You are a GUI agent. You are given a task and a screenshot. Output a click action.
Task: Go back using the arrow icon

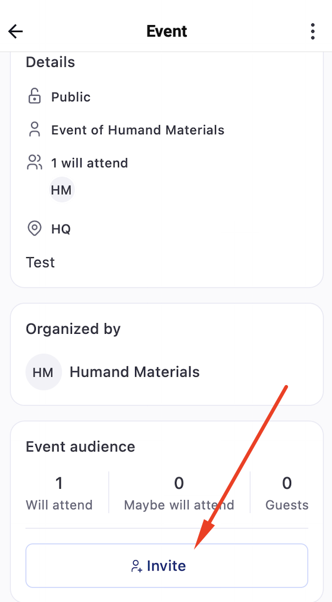point(15,32)
